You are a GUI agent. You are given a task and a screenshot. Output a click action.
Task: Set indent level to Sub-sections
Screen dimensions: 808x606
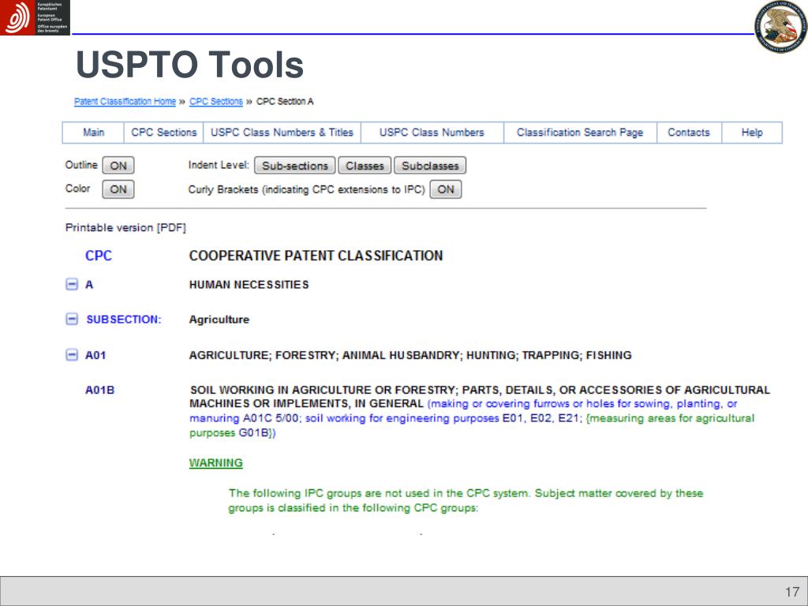[x=295, y=166]
